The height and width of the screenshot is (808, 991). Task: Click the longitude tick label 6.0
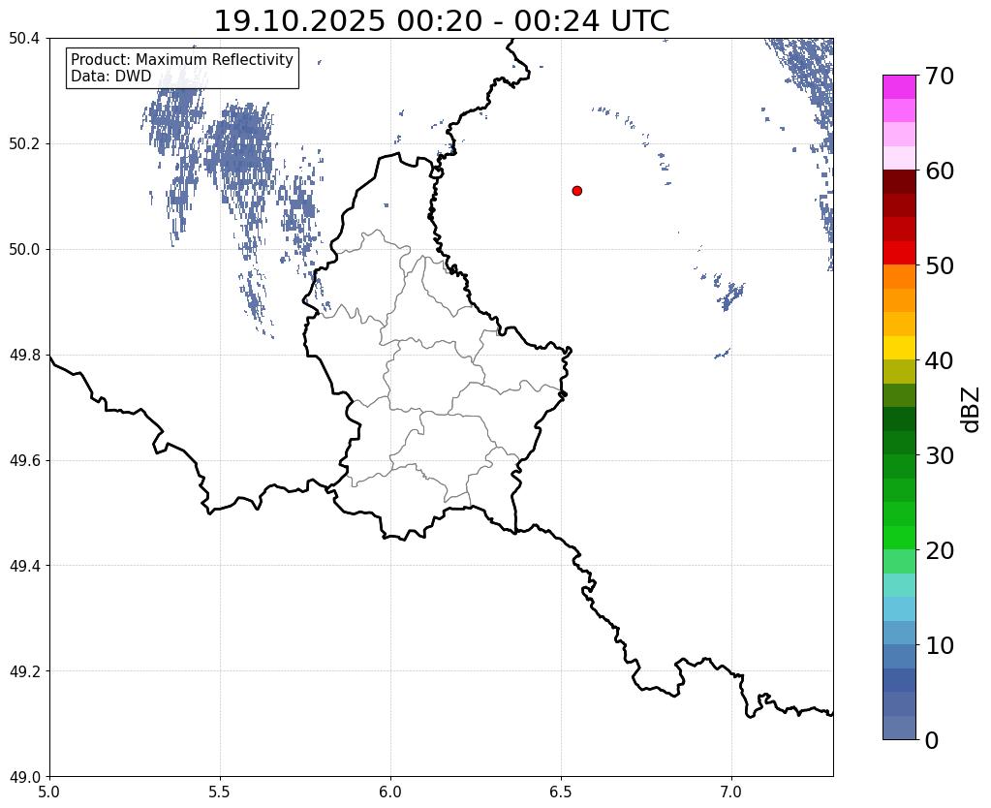point(390,792)
